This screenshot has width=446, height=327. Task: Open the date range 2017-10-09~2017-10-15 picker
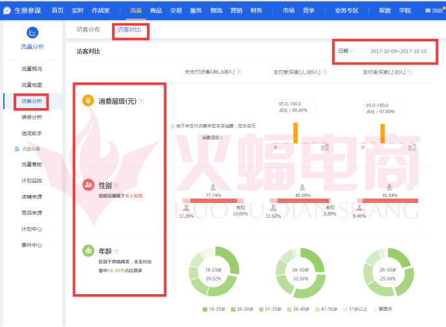[x=398, y=50]
